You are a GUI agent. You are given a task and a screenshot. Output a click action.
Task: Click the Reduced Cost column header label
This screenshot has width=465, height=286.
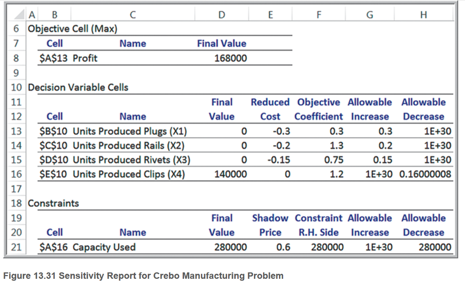(x=270, y=109)
